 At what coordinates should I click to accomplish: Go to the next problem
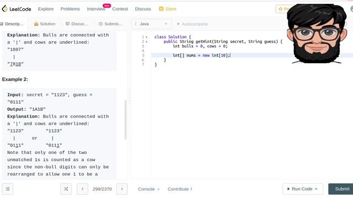click(122, 189)
